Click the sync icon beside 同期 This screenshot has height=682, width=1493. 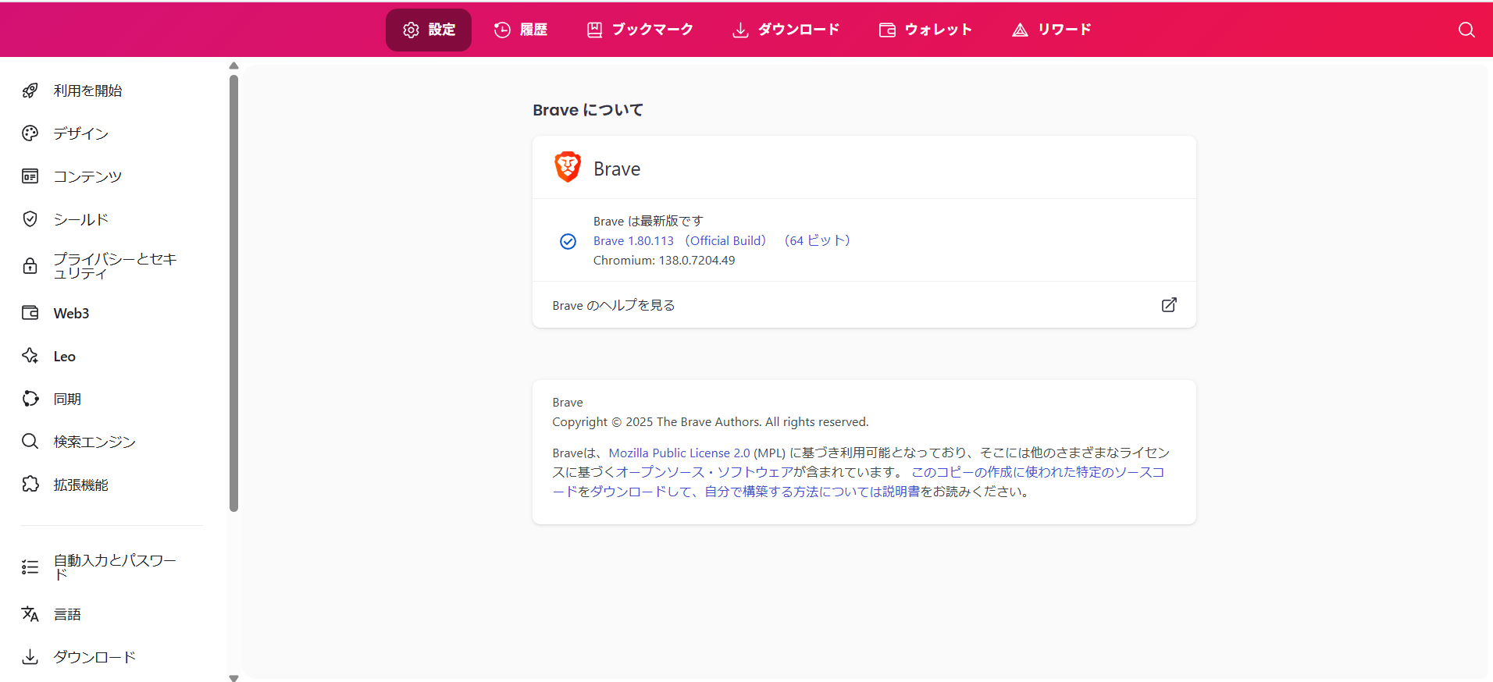point(30,399)
